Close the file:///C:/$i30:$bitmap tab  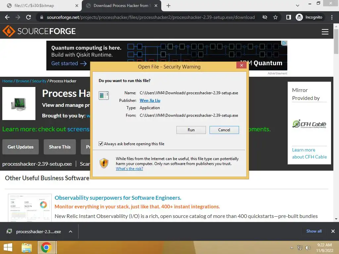click(x=76, y=6)
